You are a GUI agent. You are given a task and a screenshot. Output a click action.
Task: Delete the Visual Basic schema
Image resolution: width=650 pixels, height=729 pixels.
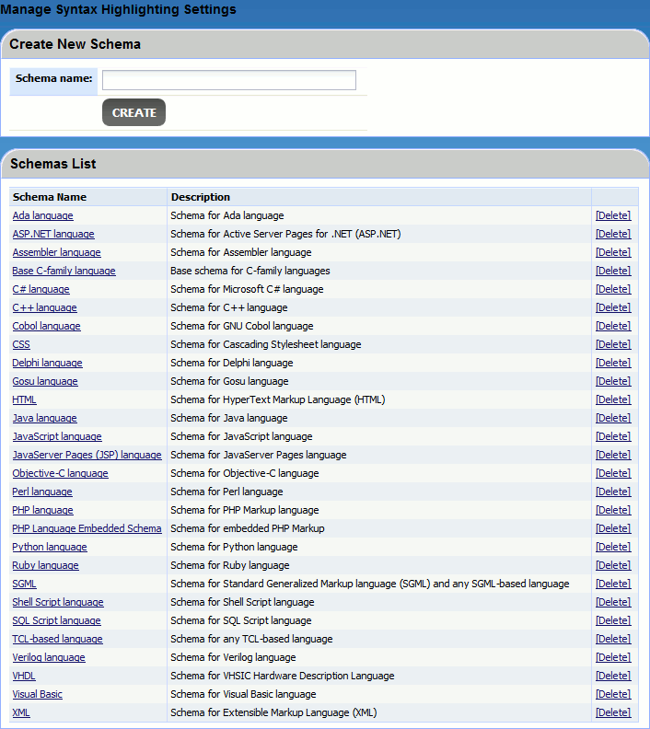(x=613, y=694)
